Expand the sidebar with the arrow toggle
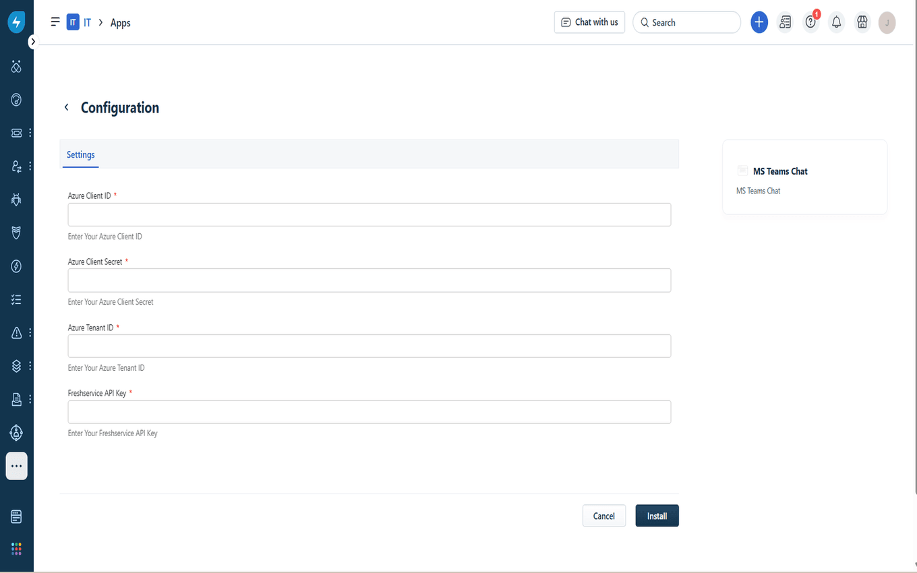Viewport: 917px width, 573px height. (33, 42)
